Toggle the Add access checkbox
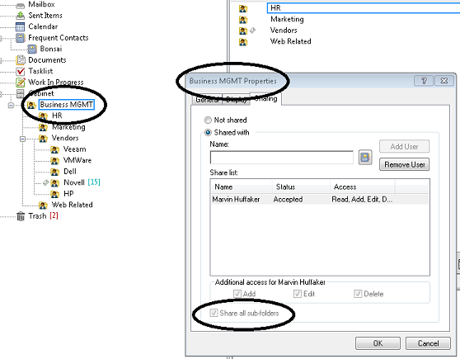 click(x=237, y=294)
